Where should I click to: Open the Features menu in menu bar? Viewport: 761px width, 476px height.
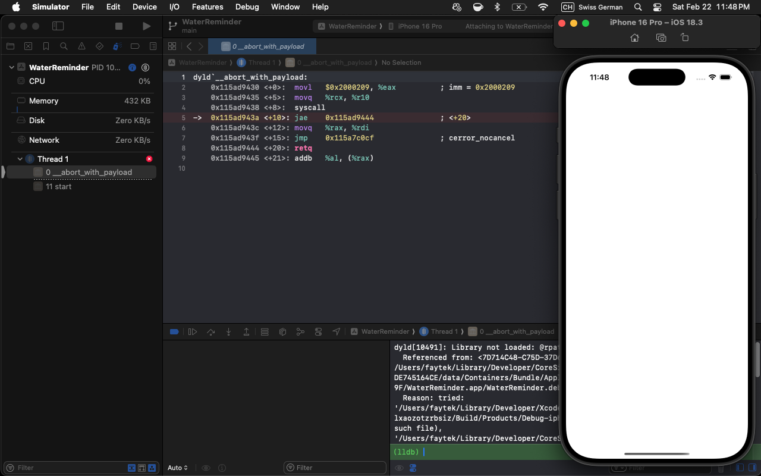click(207, 7)
